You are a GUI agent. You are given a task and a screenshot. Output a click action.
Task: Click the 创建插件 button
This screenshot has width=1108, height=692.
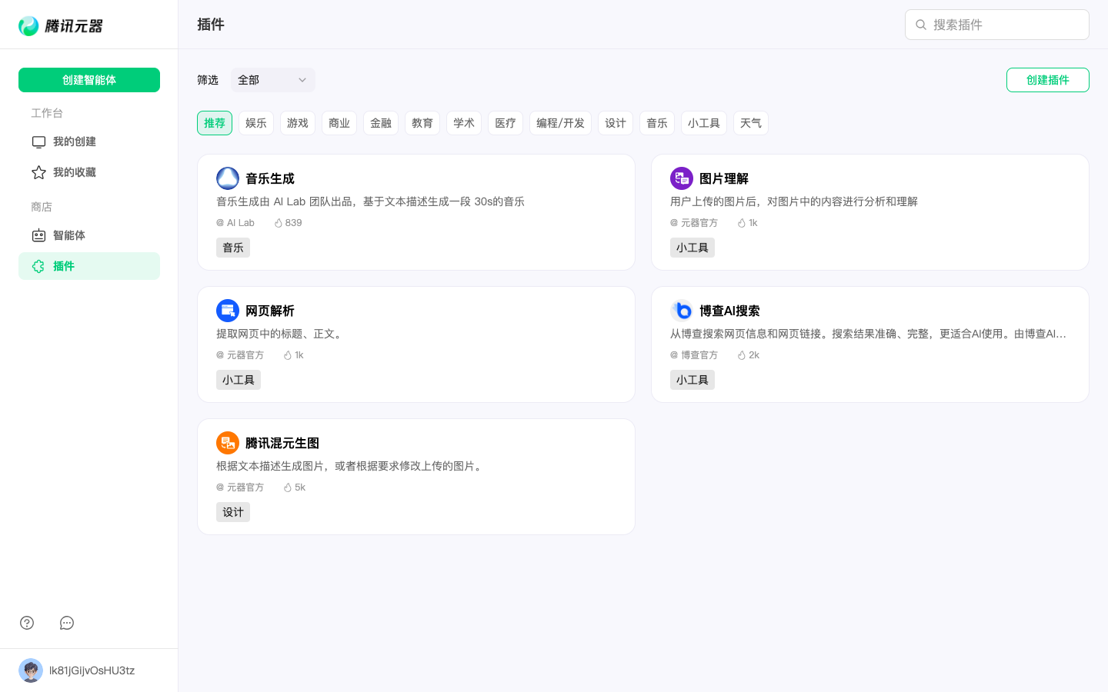(x=1047, y=80)
